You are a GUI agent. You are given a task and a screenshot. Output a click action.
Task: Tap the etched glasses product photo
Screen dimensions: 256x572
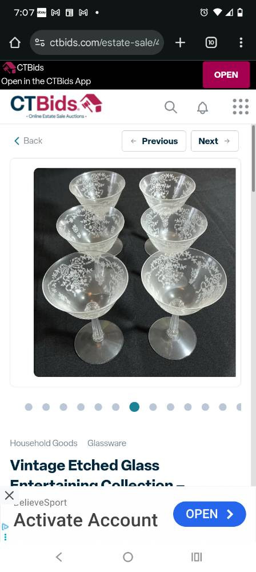134,272
